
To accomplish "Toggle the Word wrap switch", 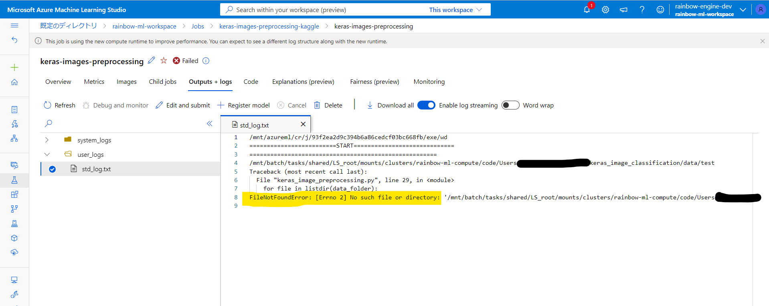I will pyautogui.click(x=510, y=105).
